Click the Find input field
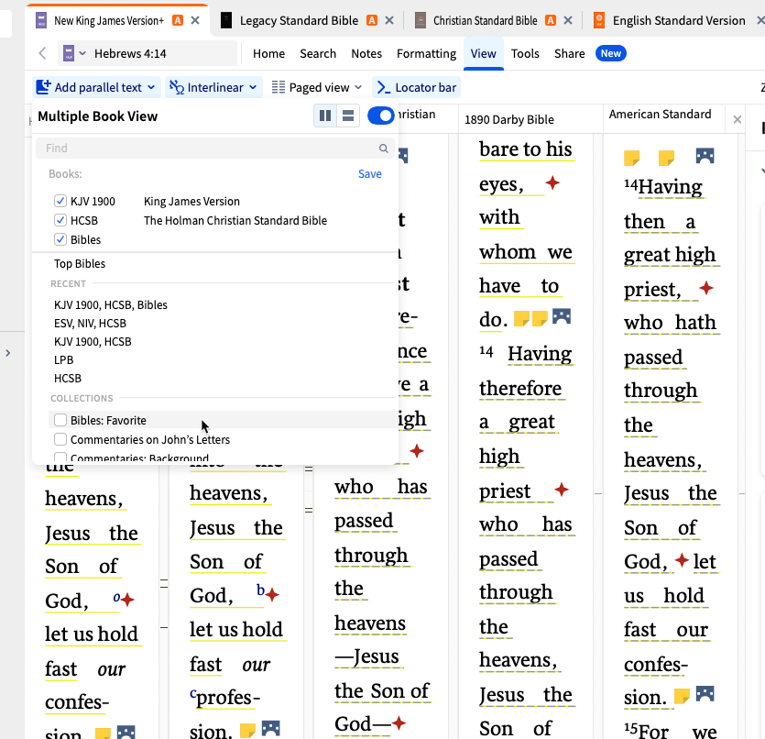The width and height of the screenshot is (765, 739). pyautogui.click(x=214, y=149)
